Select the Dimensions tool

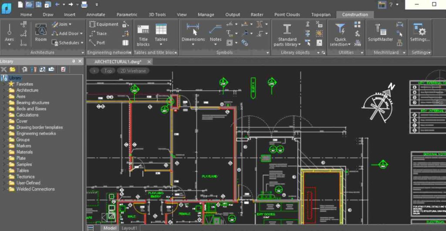pos(193,34)
